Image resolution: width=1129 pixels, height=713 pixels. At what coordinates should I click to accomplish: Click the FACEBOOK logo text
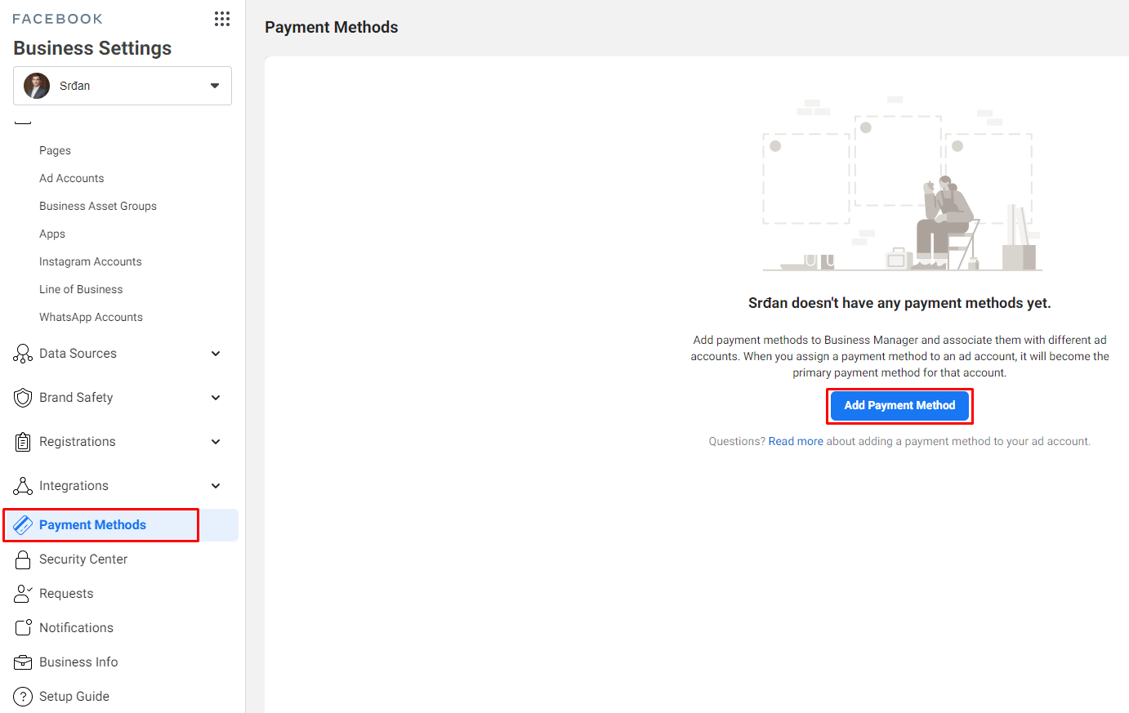click(58, 19)
